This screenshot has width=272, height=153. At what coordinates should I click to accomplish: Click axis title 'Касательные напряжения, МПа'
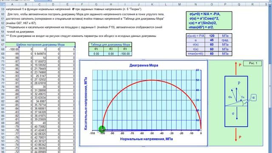tap(86, 104)
